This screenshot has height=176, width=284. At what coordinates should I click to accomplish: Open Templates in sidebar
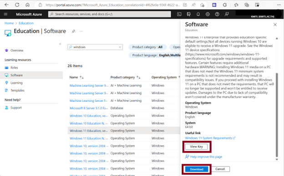[x=17, y=91]
